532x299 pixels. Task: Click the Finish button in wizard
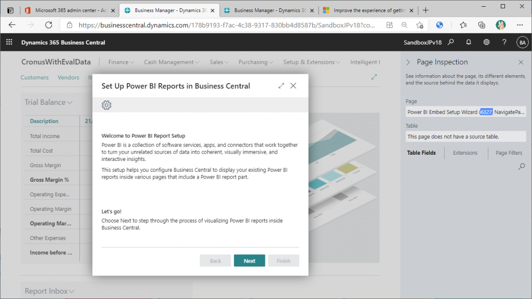point(284,261)
